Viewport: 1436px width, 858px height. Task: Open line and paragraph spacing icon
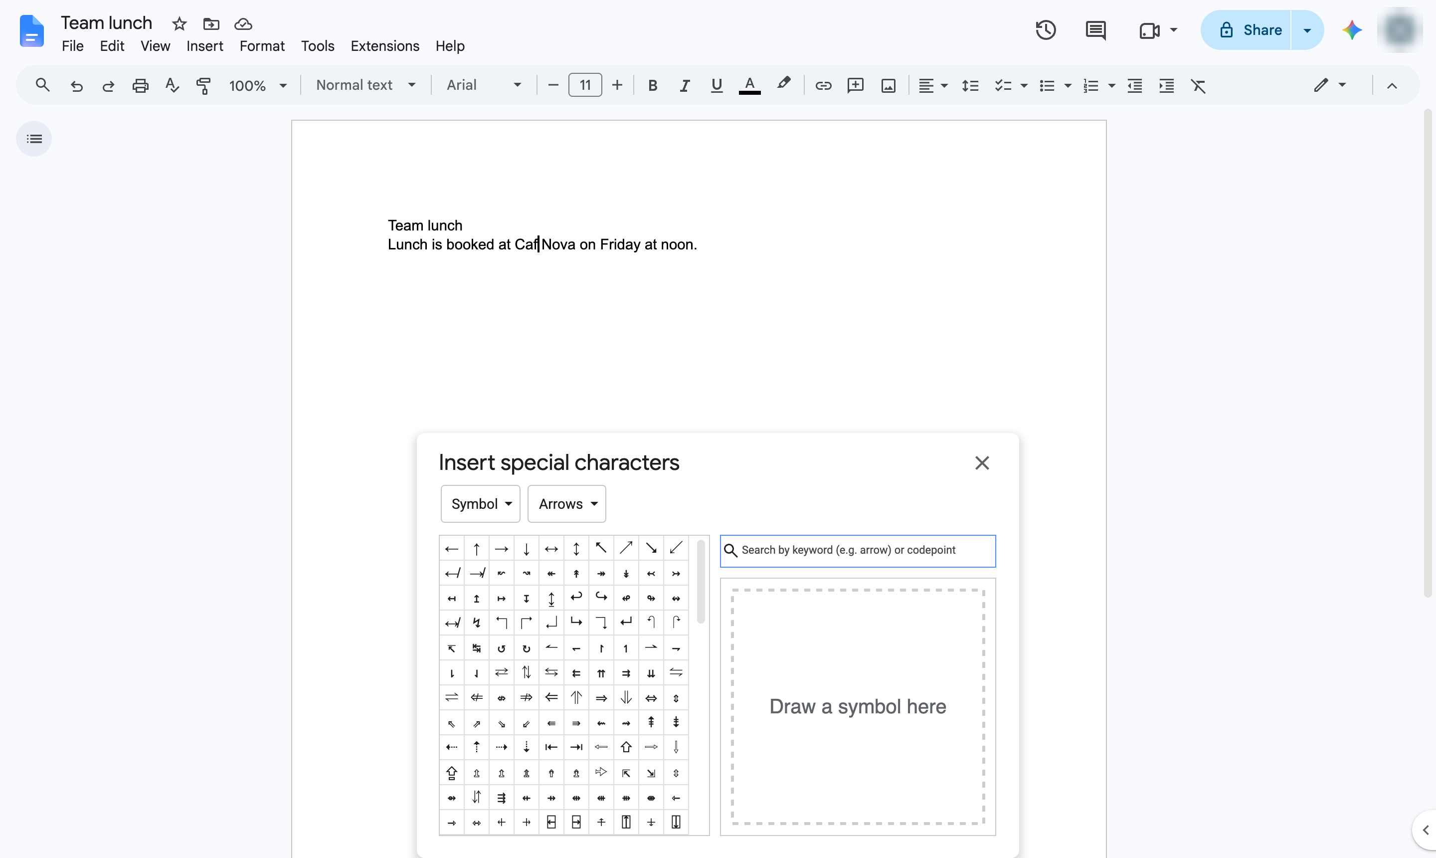point(970,86)
